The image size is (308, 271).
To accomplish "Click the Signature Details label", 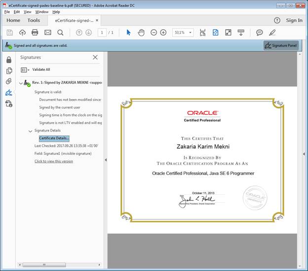I will pyautogui.click(x=47, y=131).
